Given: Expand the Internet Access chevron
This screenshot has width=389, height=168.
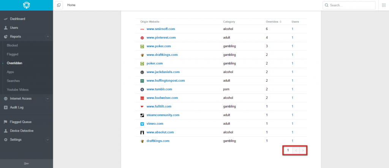Looking at the screenshot, I should (x=48, y=98).
